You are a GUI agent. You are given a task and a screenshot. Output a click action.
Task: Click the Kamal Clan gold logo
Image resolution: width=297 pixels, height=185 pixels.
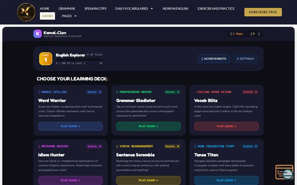(x=26, y=12)
